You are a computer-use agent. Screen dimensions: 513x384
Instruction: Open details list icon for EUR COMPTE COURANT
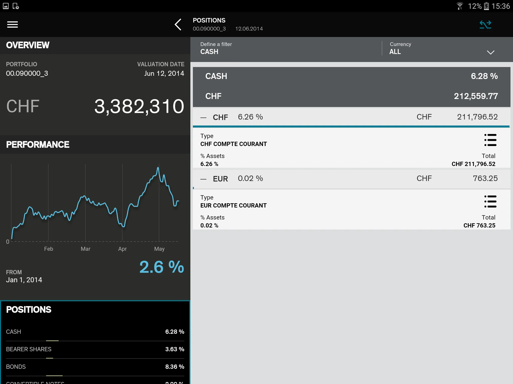[x=490, y=201]
